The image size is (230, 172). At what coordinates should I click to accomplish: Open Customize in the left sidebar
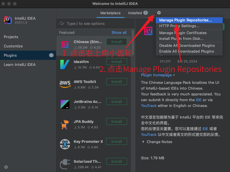pos(13,46)
